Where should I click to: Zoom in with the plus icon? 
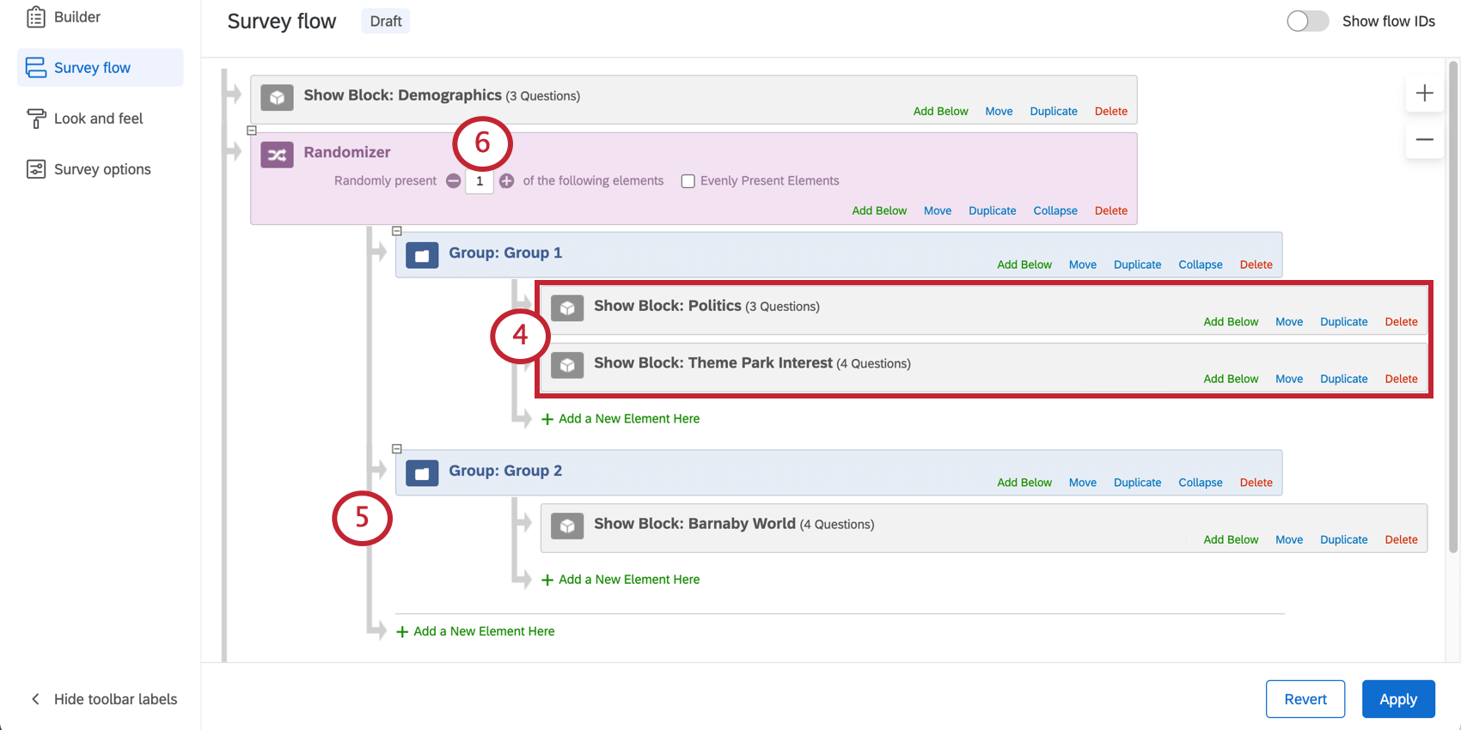pyautogui.click(x=1424, y=93)
